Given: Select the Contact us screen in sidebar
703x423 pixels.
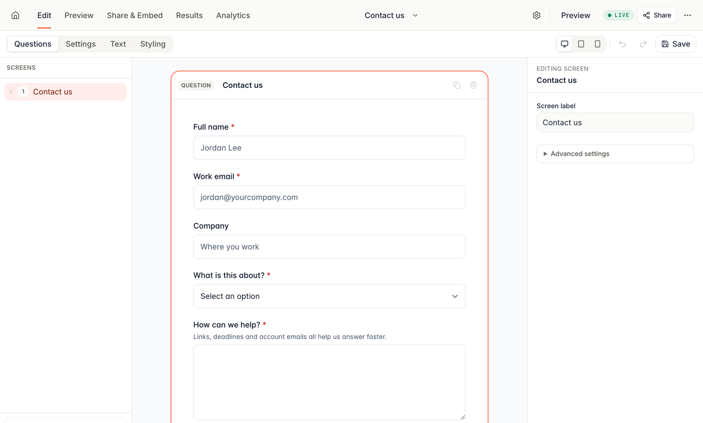Looking at the screenshot, I should pyautogui.click(x=66, y=92).
